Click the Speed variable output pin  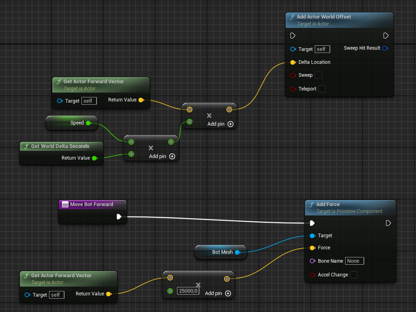pos(88,123)
